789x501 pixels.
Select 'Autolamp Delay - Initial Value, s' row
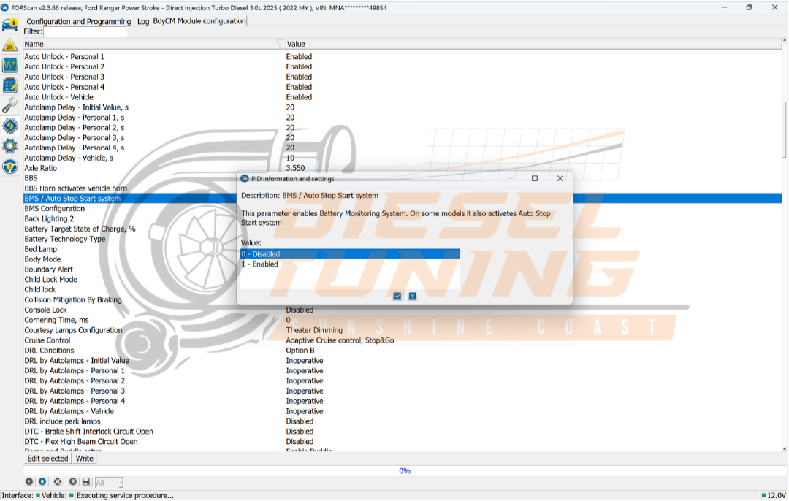(403, 107)
